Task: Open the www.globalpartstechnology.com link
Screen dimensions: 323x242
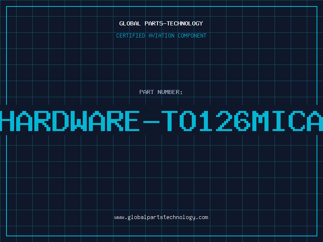Action: (x=161, y=217)
